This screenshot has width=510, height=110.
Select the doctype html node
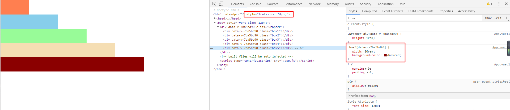226,10
